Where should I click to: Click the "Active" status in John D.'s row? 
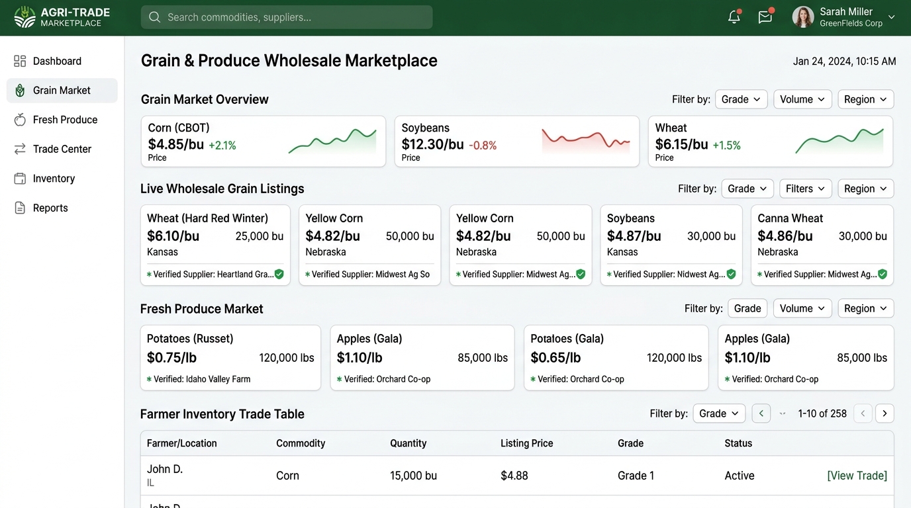click(x=740, y=476)
